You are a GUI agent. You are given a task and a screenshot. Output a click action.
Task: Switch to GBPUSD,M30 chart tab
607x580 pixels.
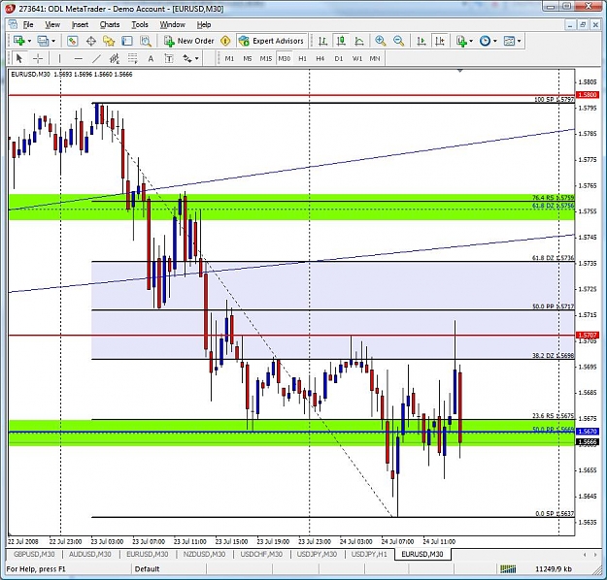click(34, 554)
